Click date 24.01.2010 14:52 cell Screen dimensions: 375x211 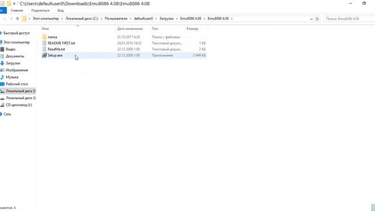tap(129, 43)
